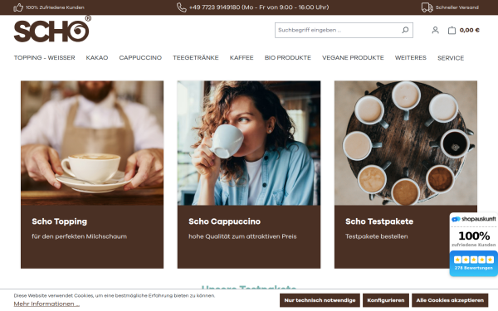This screenshot has height=311, width=498.
Task: Click the 100% zufriedene Kunden widget figure
Action: tap(474, 236)
